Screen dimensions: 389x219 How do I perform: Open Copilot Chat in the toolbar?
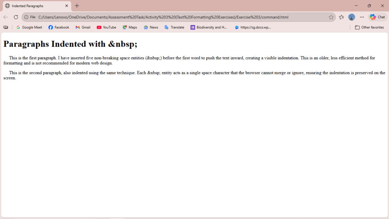377,17
